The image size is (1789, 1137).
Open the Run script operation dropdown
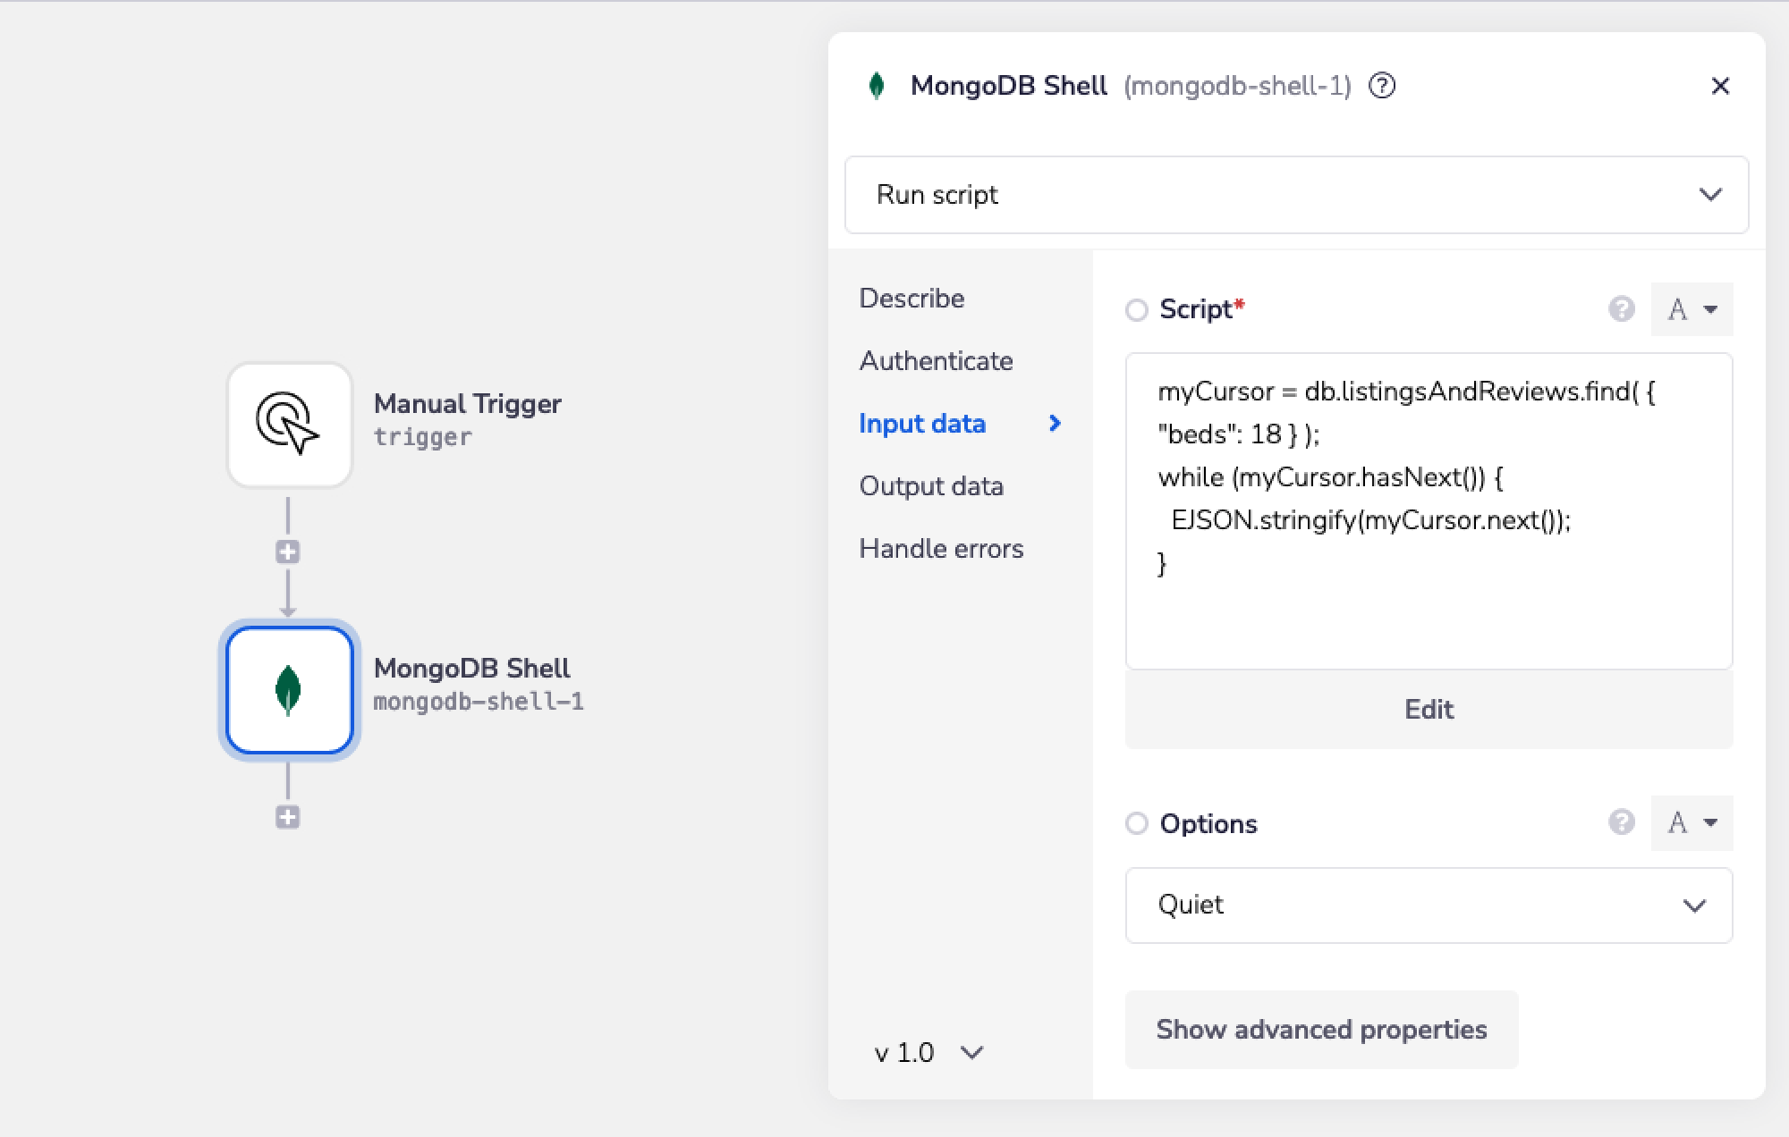tap(1295, 195)
